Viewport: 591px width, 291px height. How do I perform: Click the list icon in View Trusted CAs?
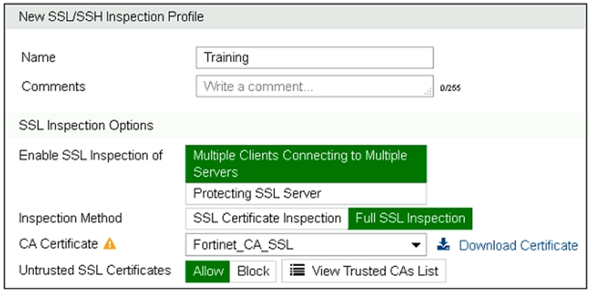pos(298,271)
